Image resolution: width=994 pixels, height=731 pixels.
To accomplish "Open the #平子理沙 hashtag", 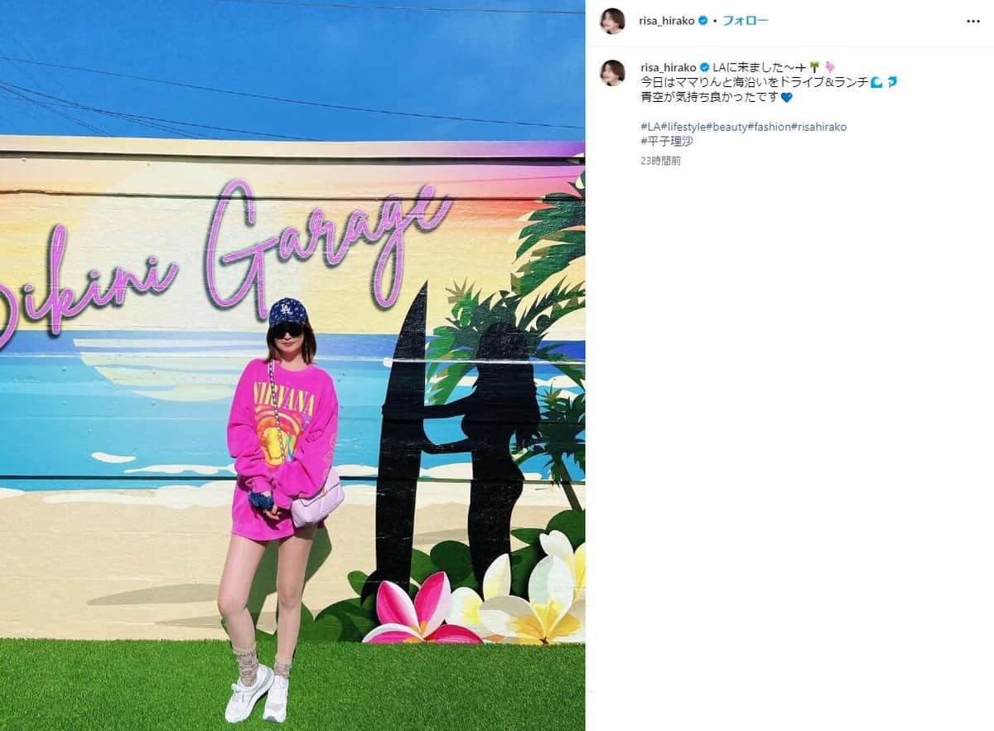I will (666, 142).
